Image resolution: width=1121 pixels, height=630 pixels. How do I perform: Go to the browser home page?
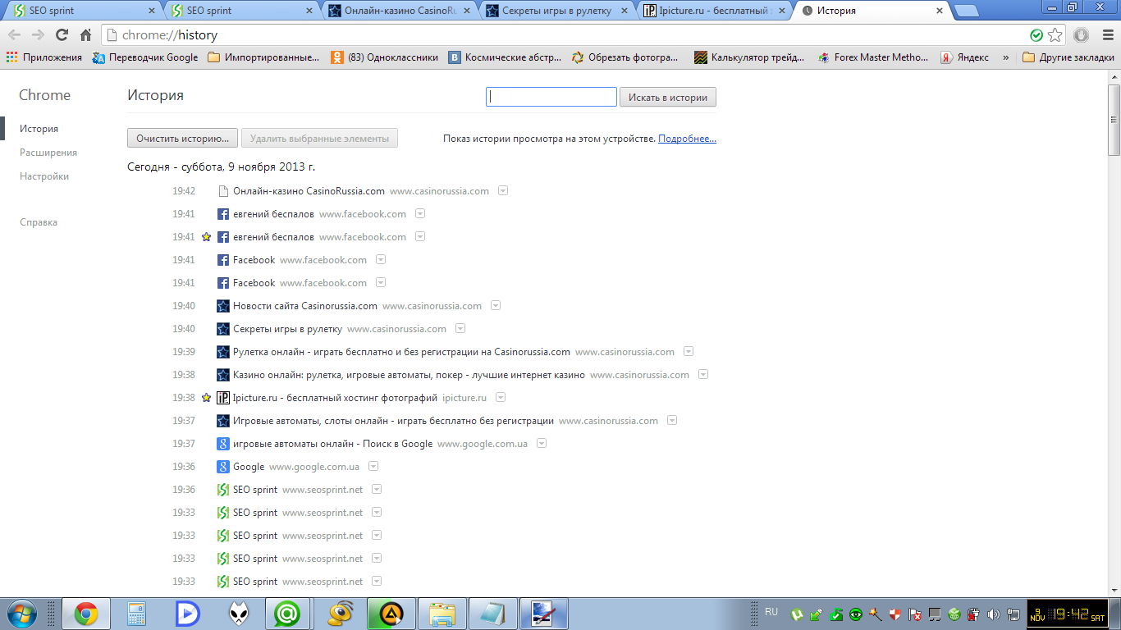click(x=85, y=35)
